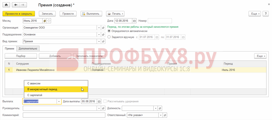The width and height of the screenshot is (272, 120).
Task: Click Заполнить показатели button
Action: click(89, 56)
